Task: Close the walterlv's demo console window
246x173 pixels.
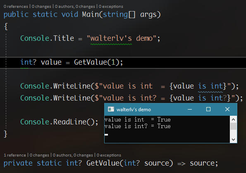Action: pyautogui.click(x=227, y=109)
